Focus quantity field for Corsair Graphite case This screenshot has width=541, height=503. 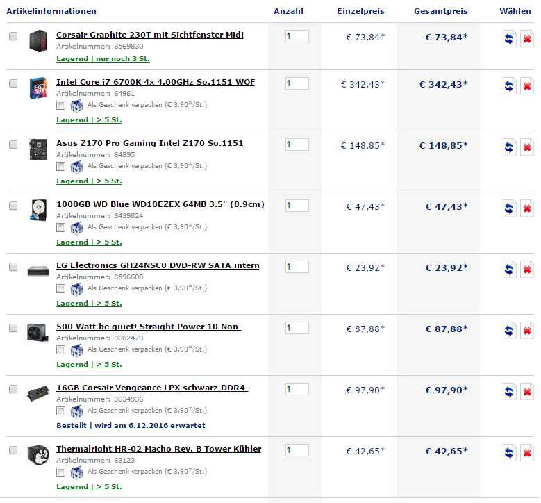point(297,36)
